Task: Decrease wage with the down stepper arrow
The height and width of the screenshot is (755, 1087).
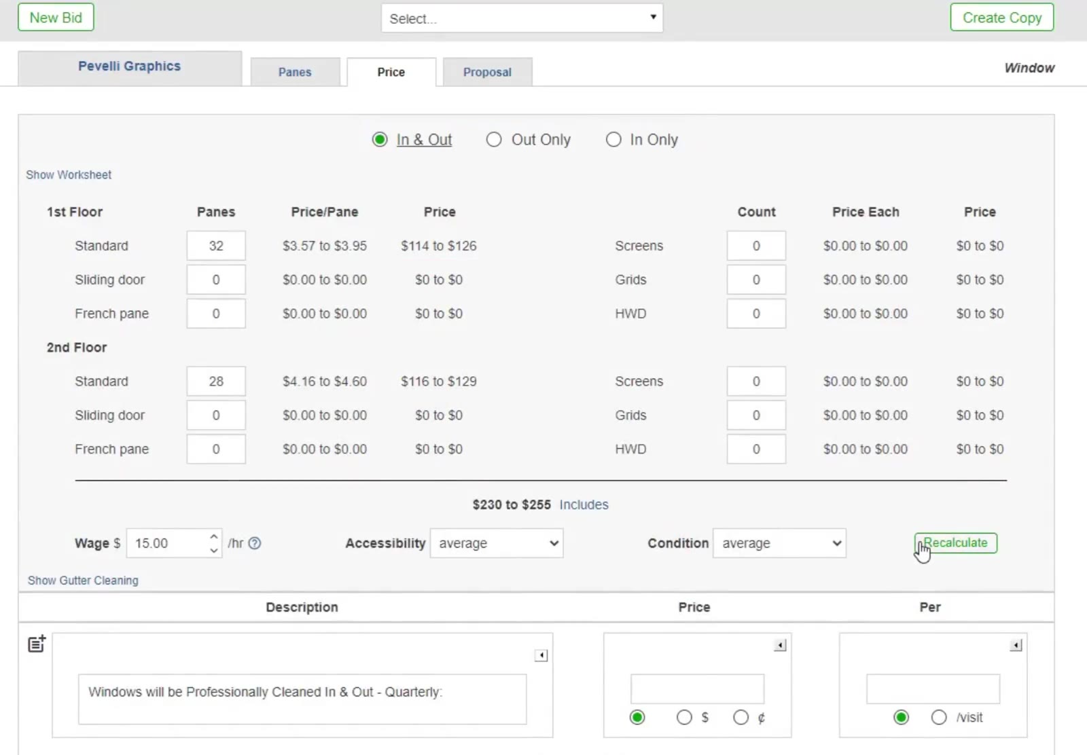Action: (214, 551)
